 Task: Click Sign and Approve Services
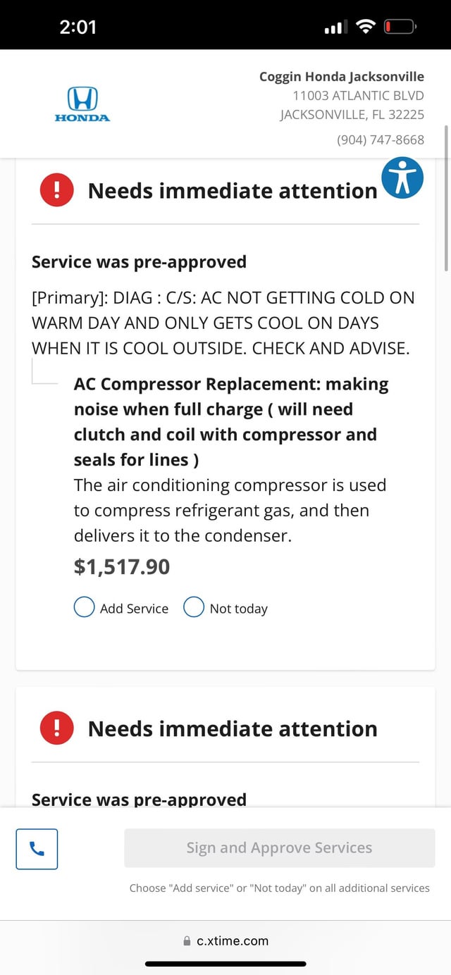point(280,847)
